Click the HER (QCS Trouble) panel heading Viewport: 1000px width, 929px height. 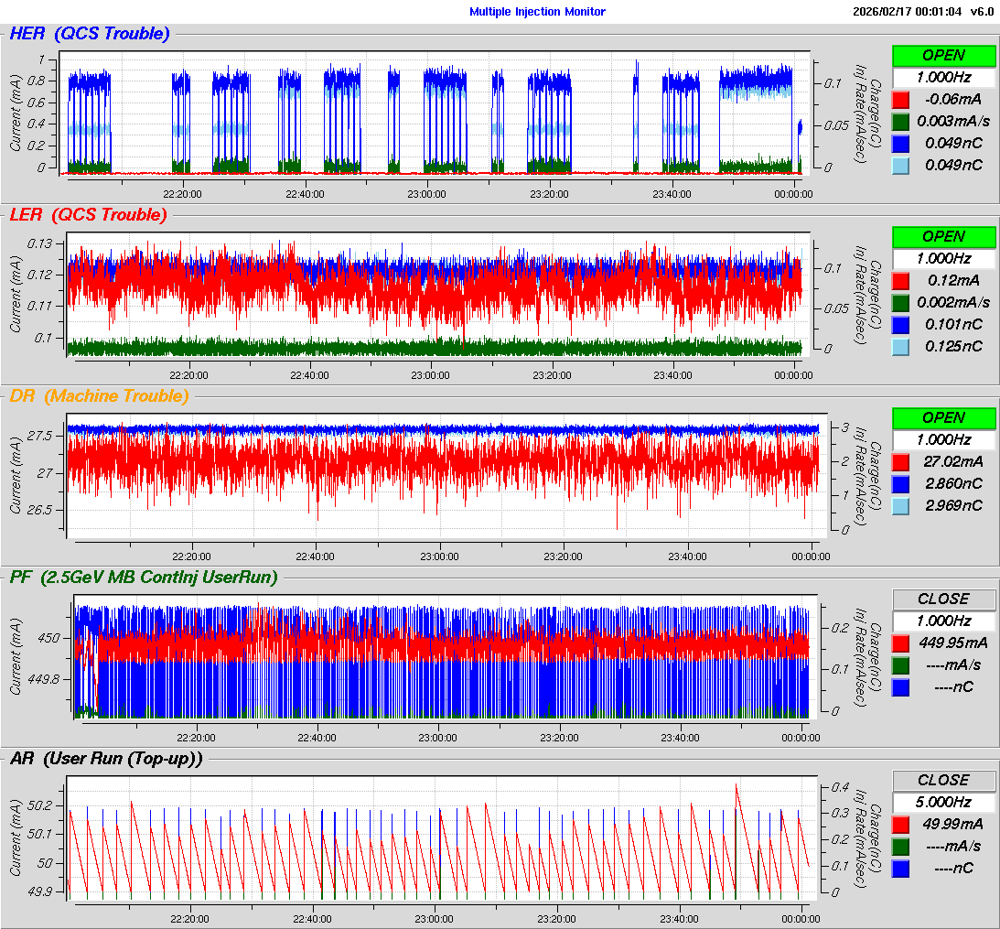pos(89,34)
